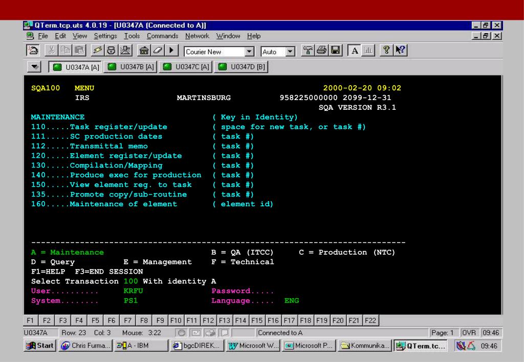524x362 pixels.
Task: Open the Window menu
Action: coord(228,36)
